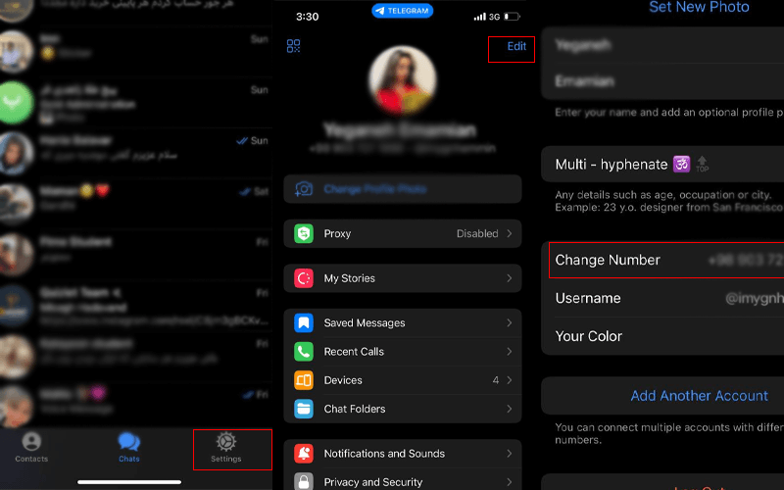Viewport: 784px width, 490px height.
Task: Expand the Privacy and Security chevron
Action: tap(509, 482)
